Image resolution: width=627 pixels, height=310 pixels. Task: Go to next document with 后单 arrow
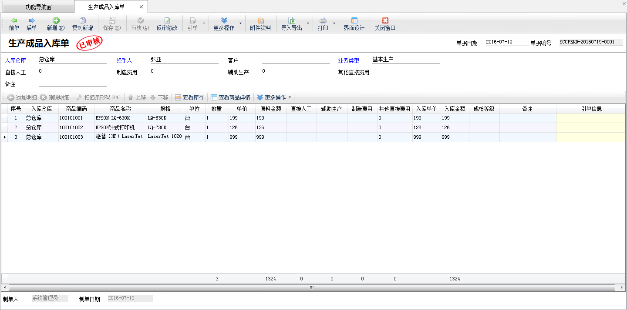click(x=31, y=24)
